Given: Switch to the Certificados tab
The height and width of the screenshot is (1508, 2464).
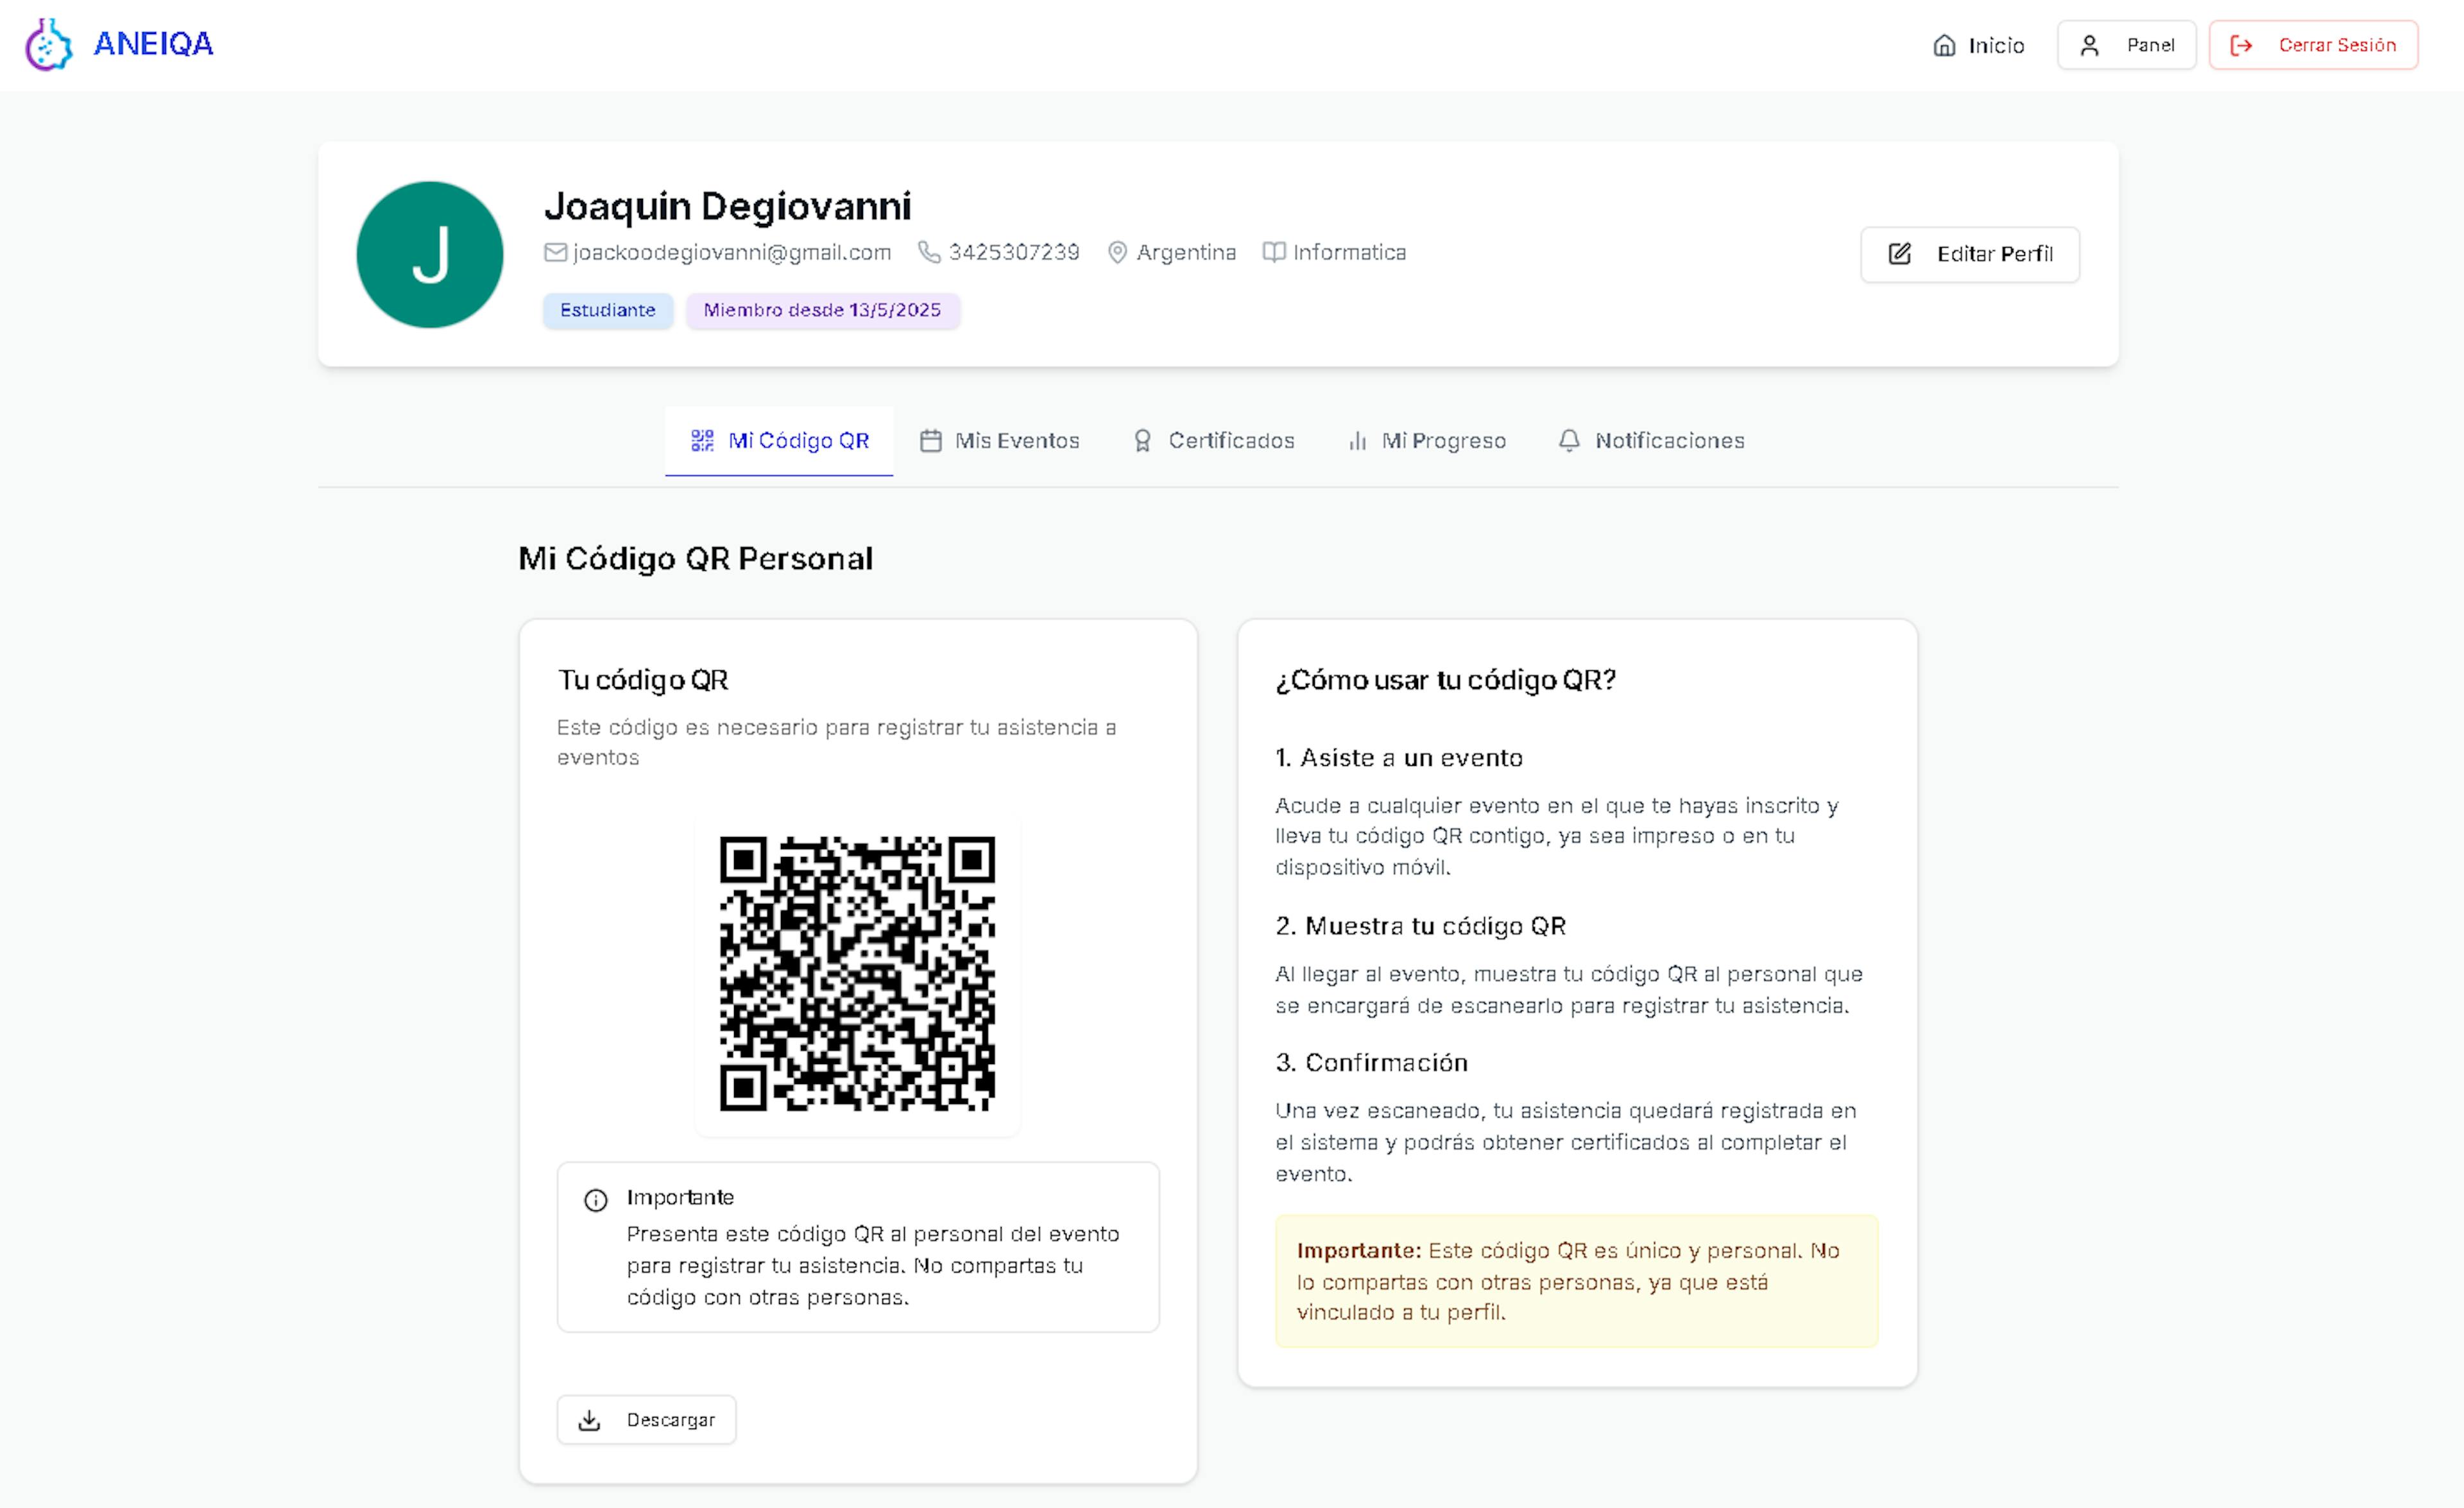Looking at the screenshot, I should pyautogui.click(x=1213, y=441).
